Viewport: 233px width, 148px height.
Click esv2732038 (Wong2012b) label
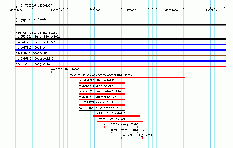33,64
